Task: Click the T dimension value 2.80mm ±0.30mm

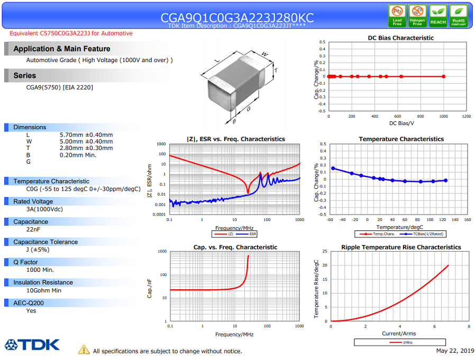Action: [86, 148]
